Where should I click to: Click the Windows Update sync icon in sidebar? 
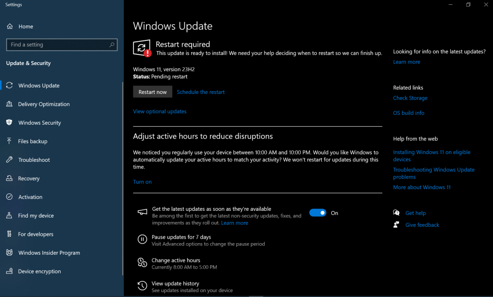[10, 85]
